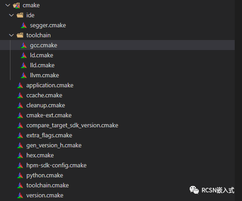Open lld.cmake file

(x=117, y=65)
